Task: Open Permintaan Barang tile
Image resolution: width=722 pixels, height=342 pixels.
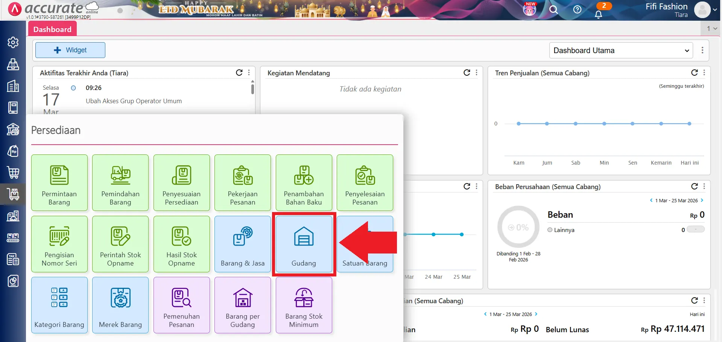Action: tap(59, 183)
